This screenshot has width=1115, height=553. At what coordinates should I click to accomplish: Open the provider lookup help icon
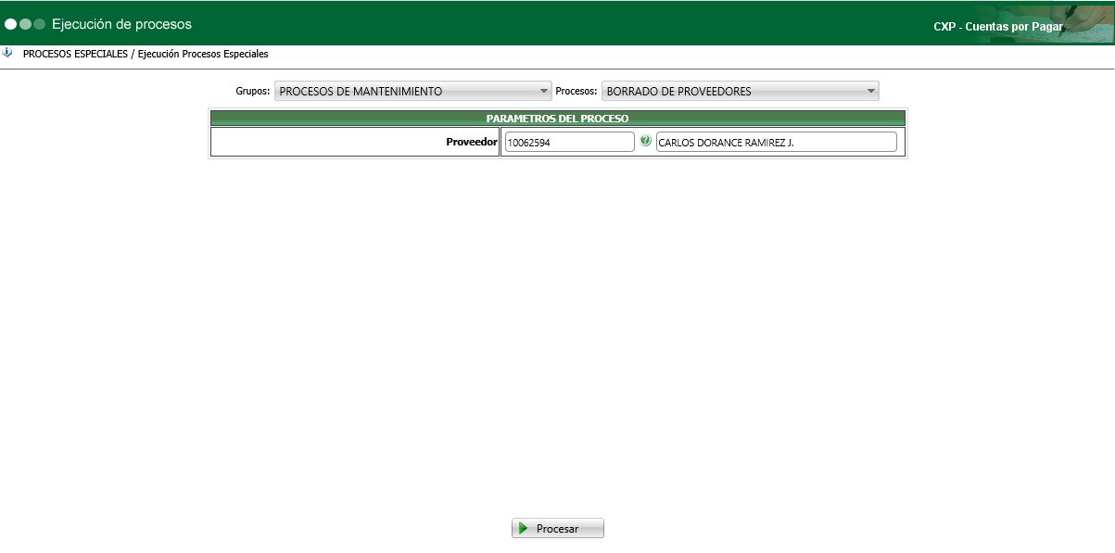pyautogui.click(x=645, y=141)
